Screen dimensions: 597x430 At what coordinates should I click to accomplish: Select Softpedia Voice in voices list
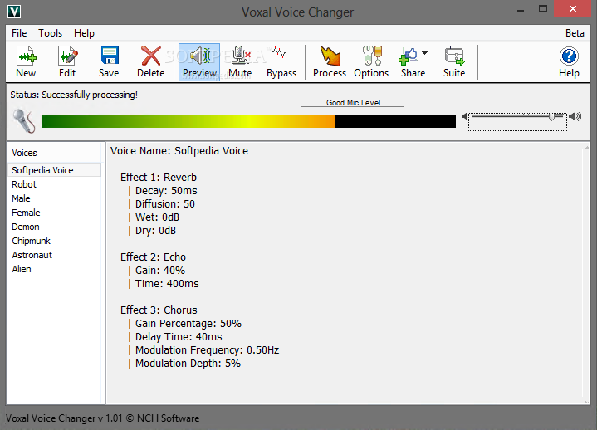(54, 170)
